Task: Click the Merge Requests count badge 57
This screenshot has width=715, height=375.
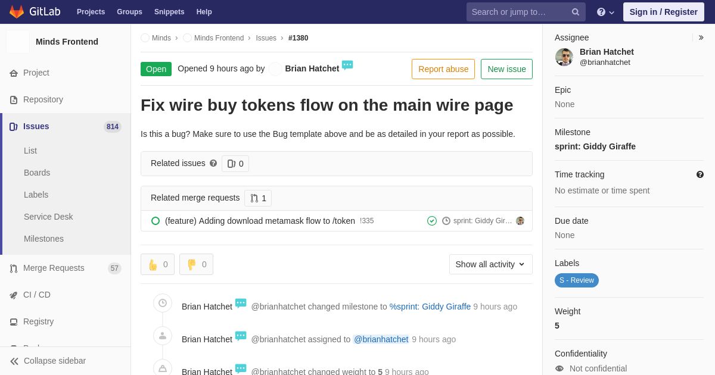Action: 114,268
